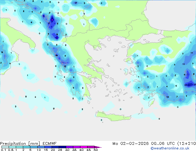Click the '(12+210' forecast run text
Screen dimensions: 196x151
pyautogui.click(x=186, y=144)
